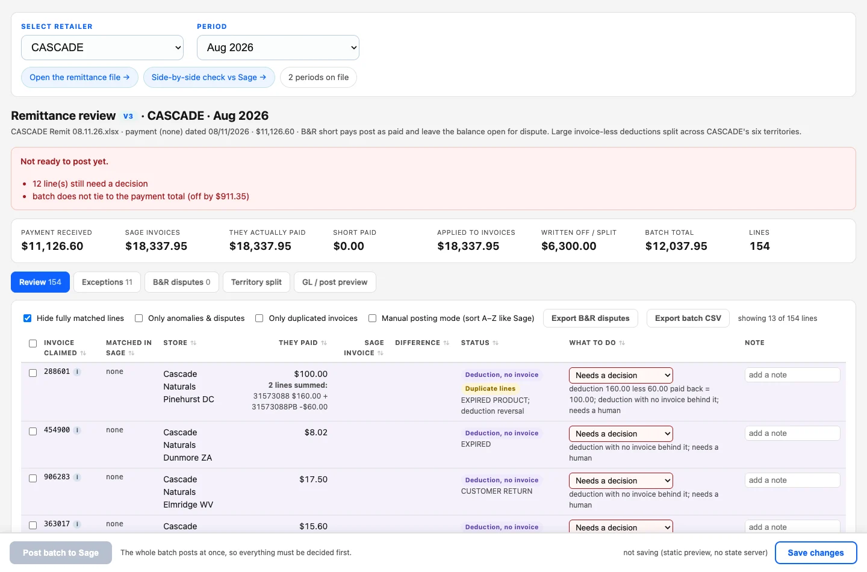Image resolution: width=867 pixels, height=572 pixels.
Task: Uncheck Hide fully matched lines
Action: (27, 319)
